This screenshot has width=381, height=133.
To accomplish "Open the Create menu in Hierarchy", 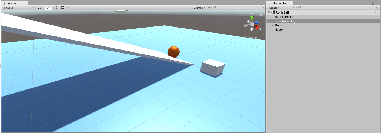I will tap(274, 8).
